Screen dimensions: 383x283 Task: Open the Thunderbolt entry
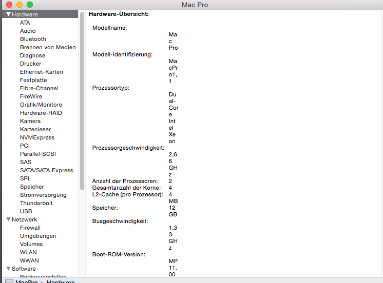click(36, 203)
